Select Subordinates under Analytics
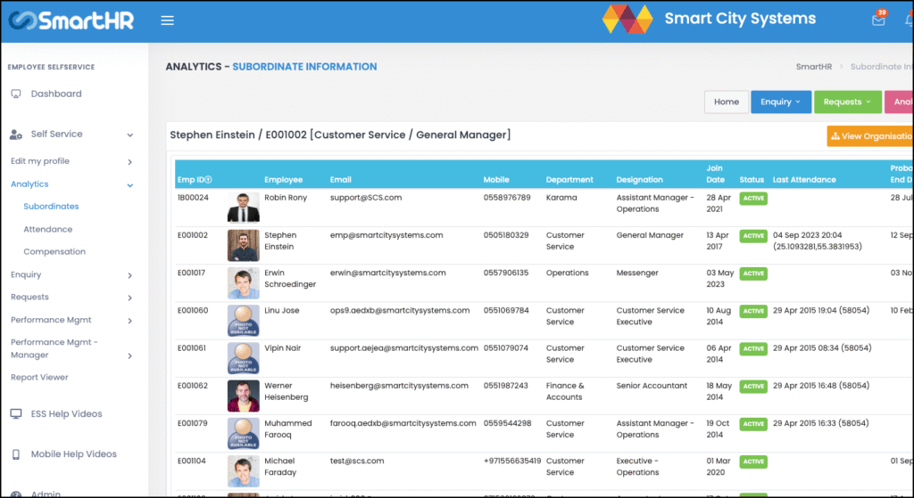This screenshot has height=498, width=914. click(x=51, y=207)
